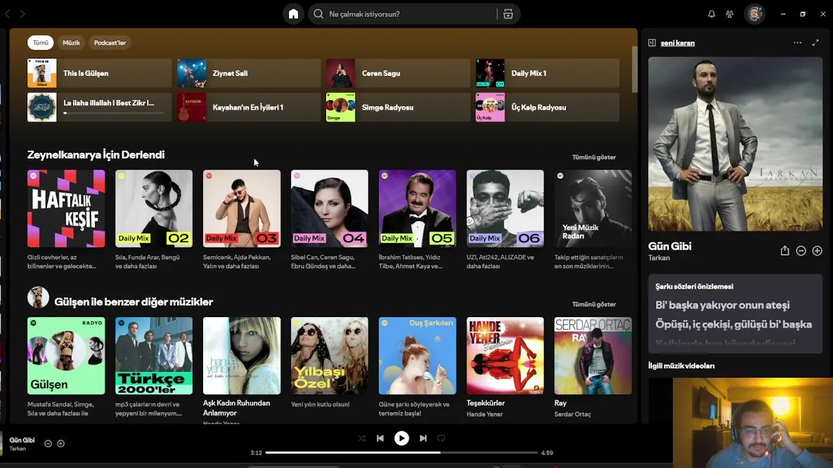Screen dimensions: 833x468
Task: Open the Daily Mix 06 cover
Action: tap(505, 209)
